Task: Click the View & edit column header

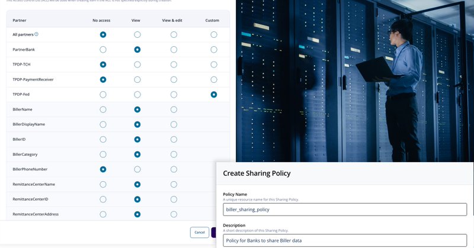Action: (172, 20)
